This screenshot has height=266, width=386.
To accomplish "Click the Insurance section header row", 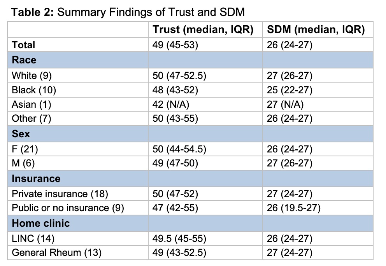I will click(x=36, y=178).
